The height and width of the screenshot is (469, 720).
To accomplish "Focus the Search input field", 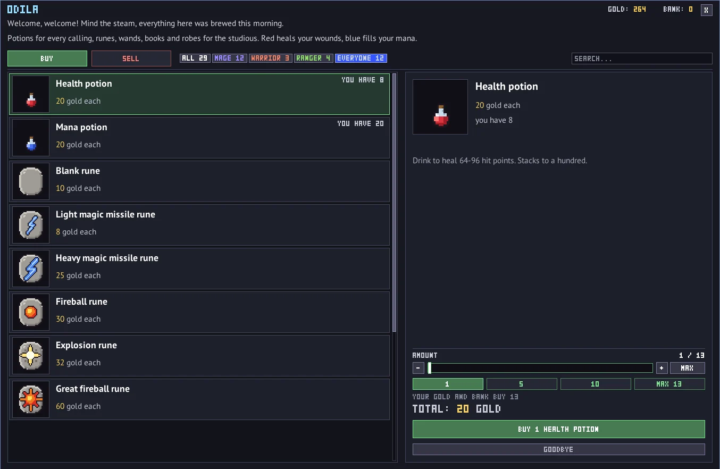I will click(x=642, y=58).
